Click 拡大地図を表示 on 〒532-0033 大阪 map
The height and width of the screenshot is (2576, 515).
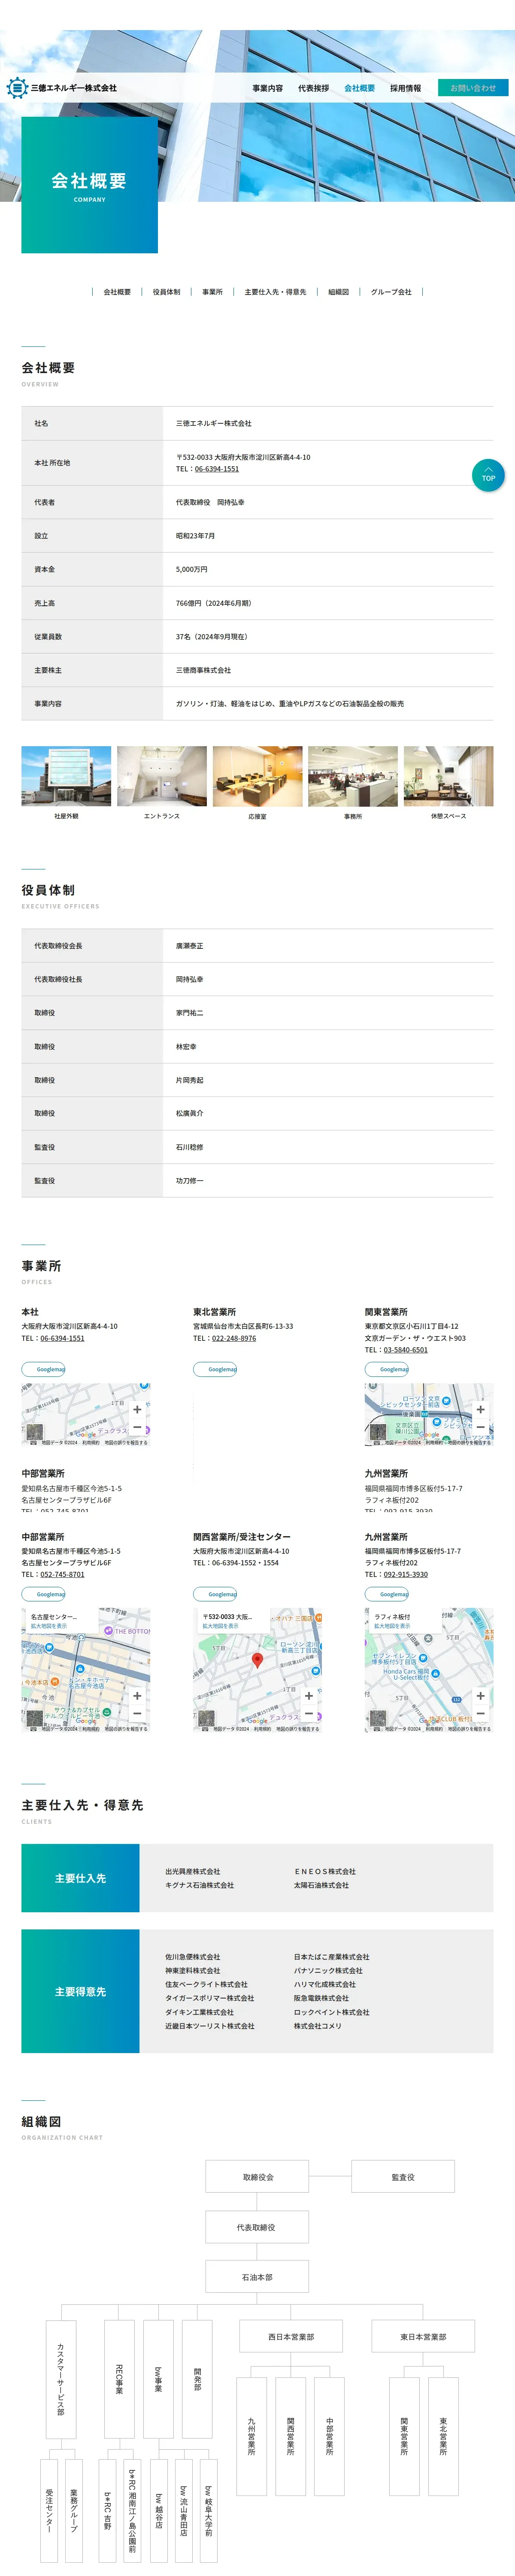coord(221,1626)
